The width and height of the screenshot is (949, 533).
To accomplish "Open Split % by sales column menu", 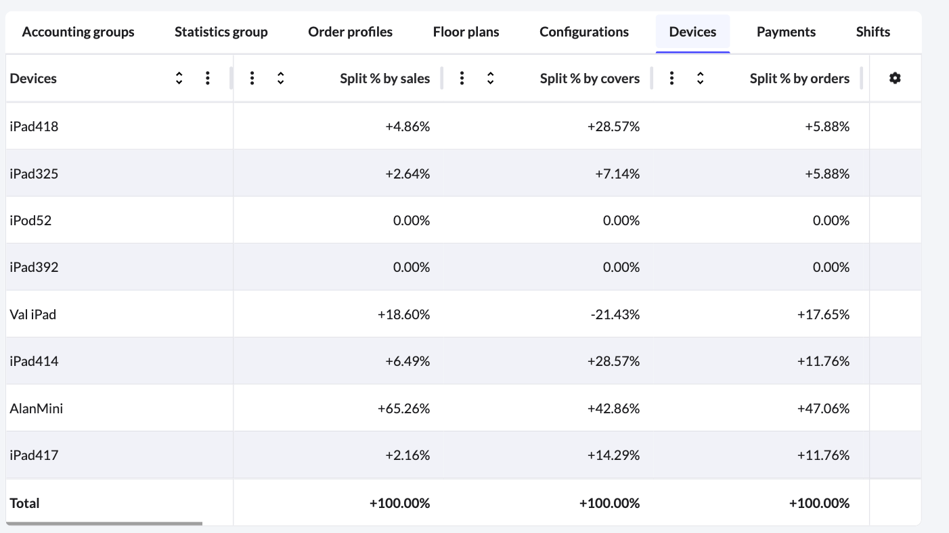I will [252, 78].
